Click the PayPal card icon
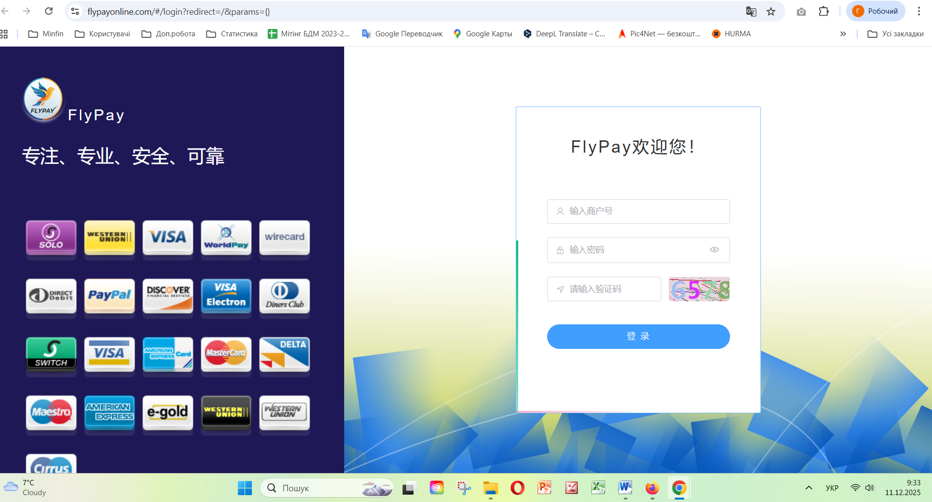The image size is (932, 502). click(109, 296)
